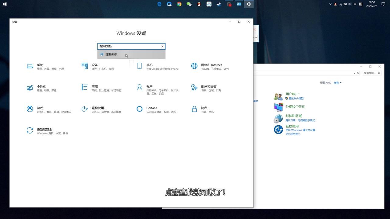Expand Control Panel address bar dropdown
Image resolution: width=390 pixels, height=219 pixels.
click(354, 73)
